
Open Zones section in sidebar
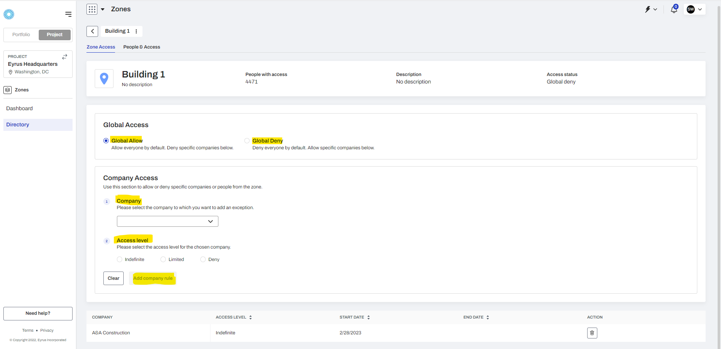[x=22, y=90]
